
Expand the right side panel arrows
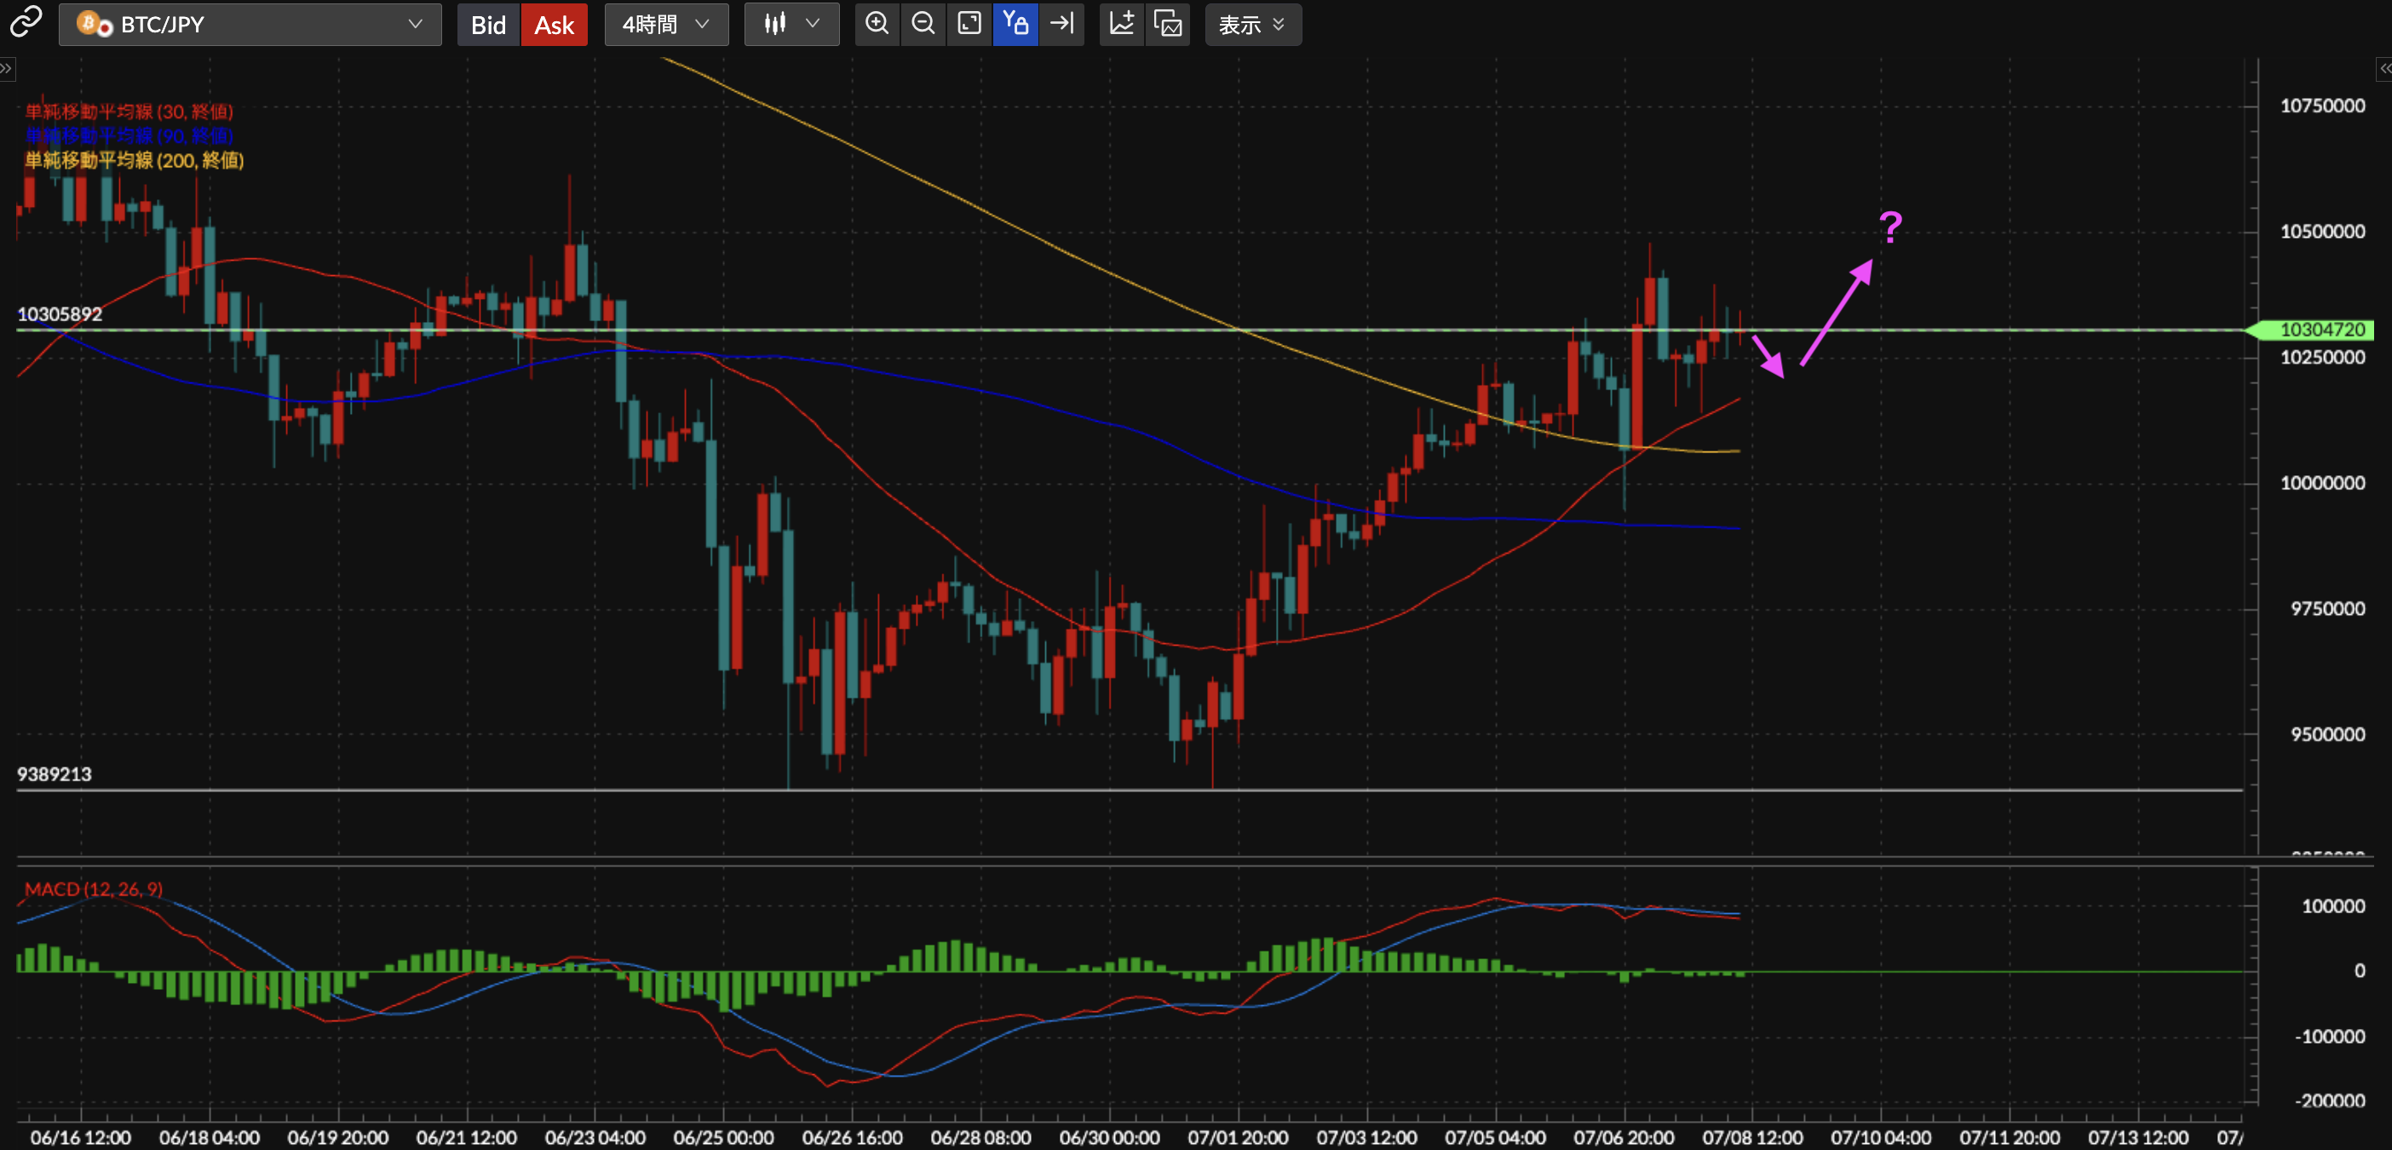point(2383,69)
